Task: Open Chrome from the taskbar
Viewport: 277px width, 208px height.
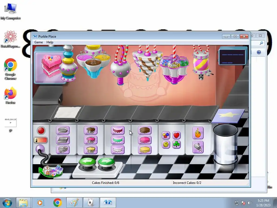Action: pyautogui.click(x=57, y=203)
